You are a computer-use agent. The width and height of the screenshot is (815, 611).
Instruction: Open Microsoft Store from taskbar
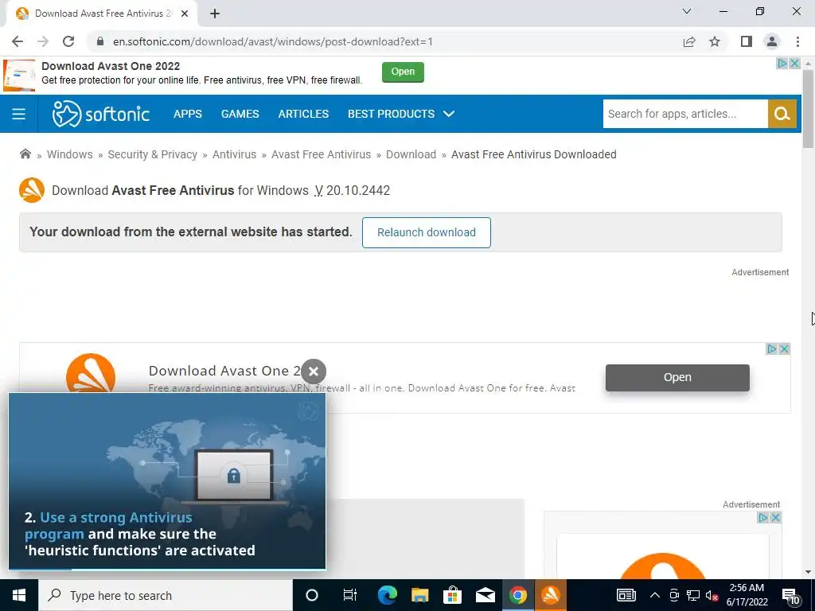tap(453, 595)
